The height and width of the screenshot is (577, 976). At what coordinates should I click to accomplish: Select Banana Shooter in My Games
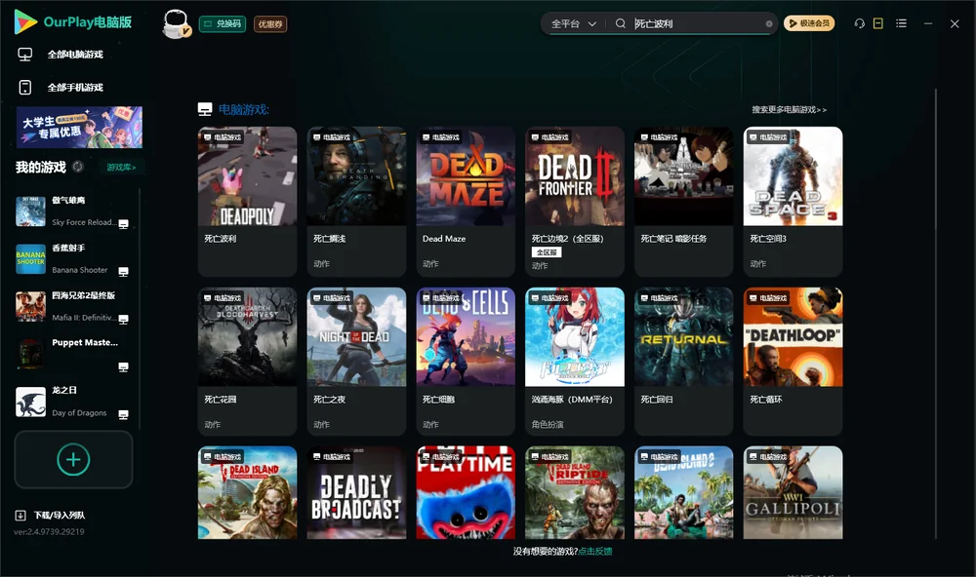(73, 258)
